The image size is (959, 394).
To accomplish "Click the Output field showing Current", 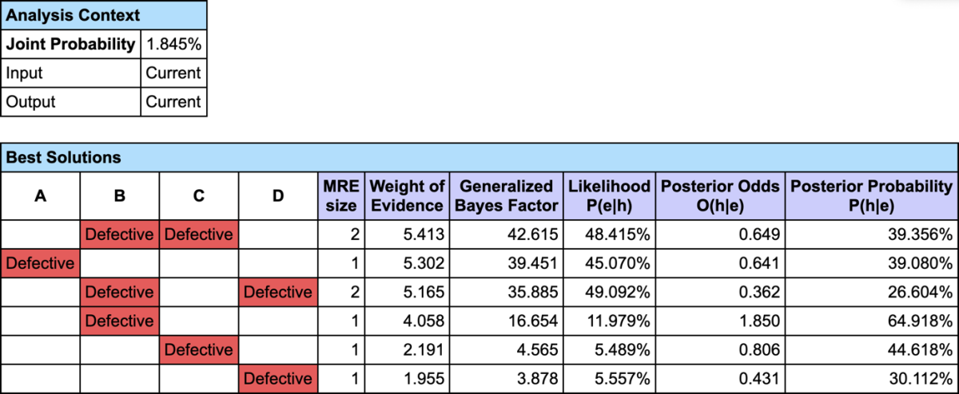I will coord(173,102).
